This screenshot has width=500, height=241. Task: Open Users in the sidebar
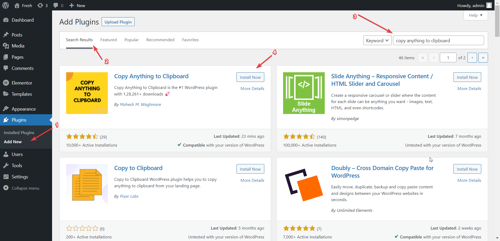[26, 154]
